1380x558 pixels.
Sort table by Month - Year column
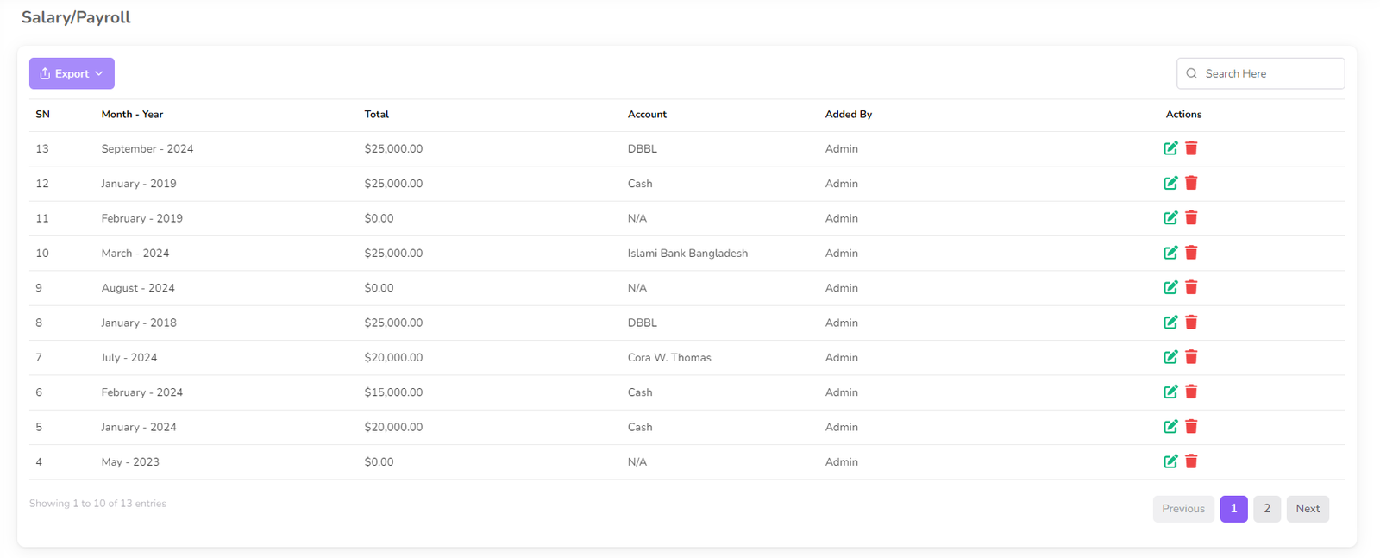[132, 115]
